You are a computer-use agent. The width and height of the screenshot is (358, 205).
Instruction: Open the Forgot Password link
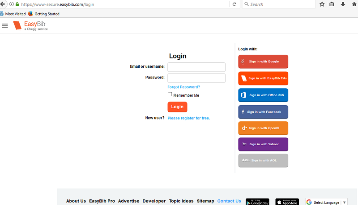tap(184, 87)
